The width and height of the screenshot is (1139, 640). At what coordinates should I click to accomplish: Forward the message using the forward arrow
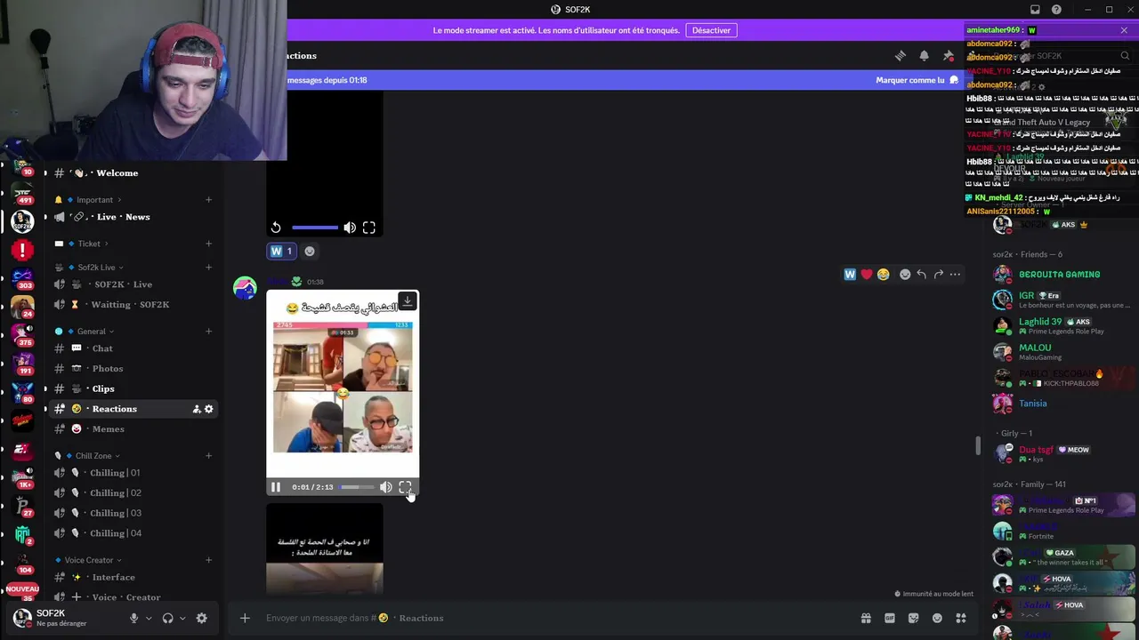point(938,275)
